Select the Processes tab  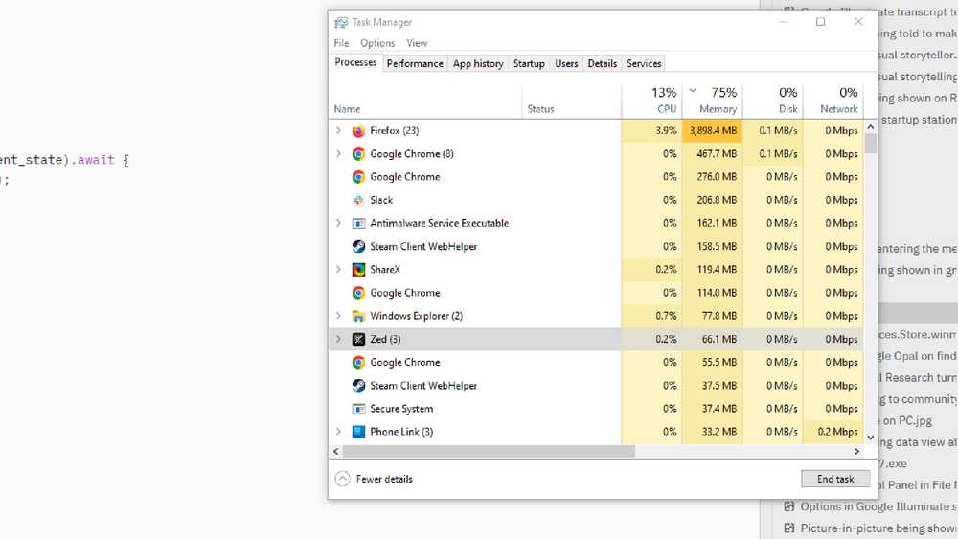tap(355, 62)
